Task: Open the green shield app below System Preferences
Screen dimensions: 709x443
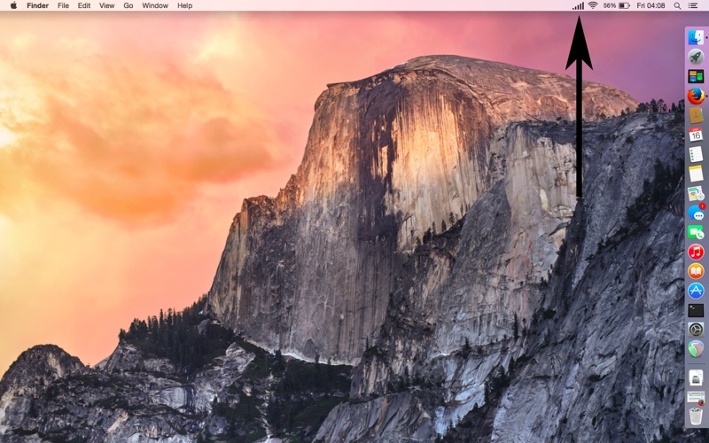Action: [x=696, y=349]
